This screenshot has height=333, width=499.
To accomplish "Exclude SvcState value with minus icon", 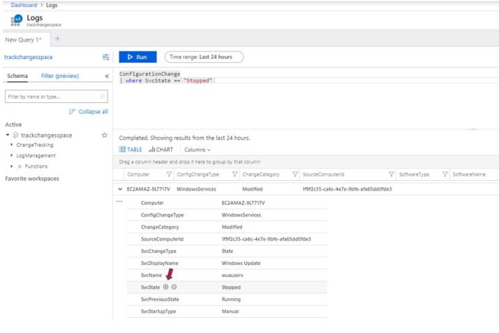I will 174,286.
